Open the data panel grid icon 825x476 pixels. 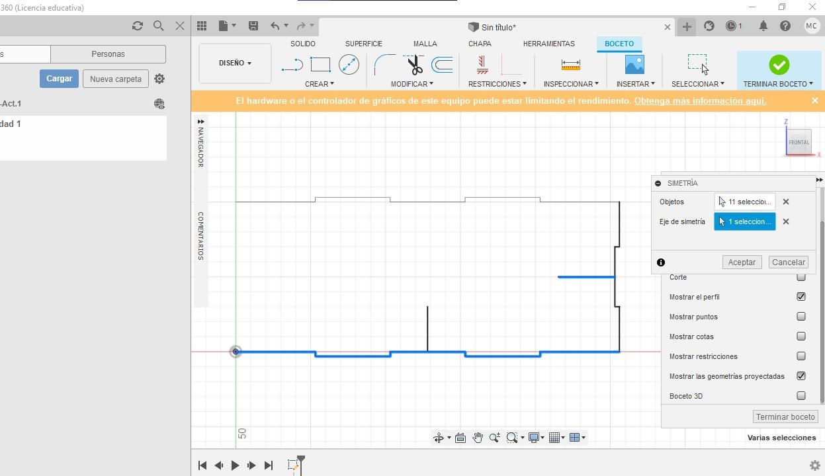coord(202,26)
